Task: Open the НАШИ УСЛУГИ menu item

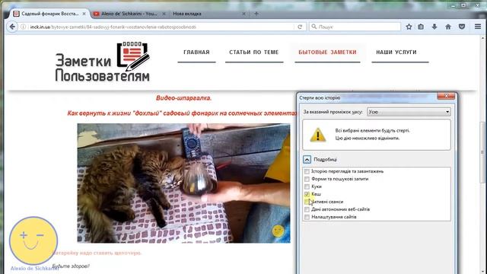Action: (x=396, y=53)
